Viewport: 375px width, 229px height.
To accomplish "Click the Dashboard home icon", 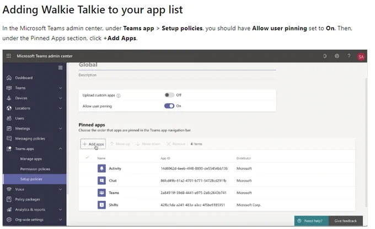I will [9, 78].
